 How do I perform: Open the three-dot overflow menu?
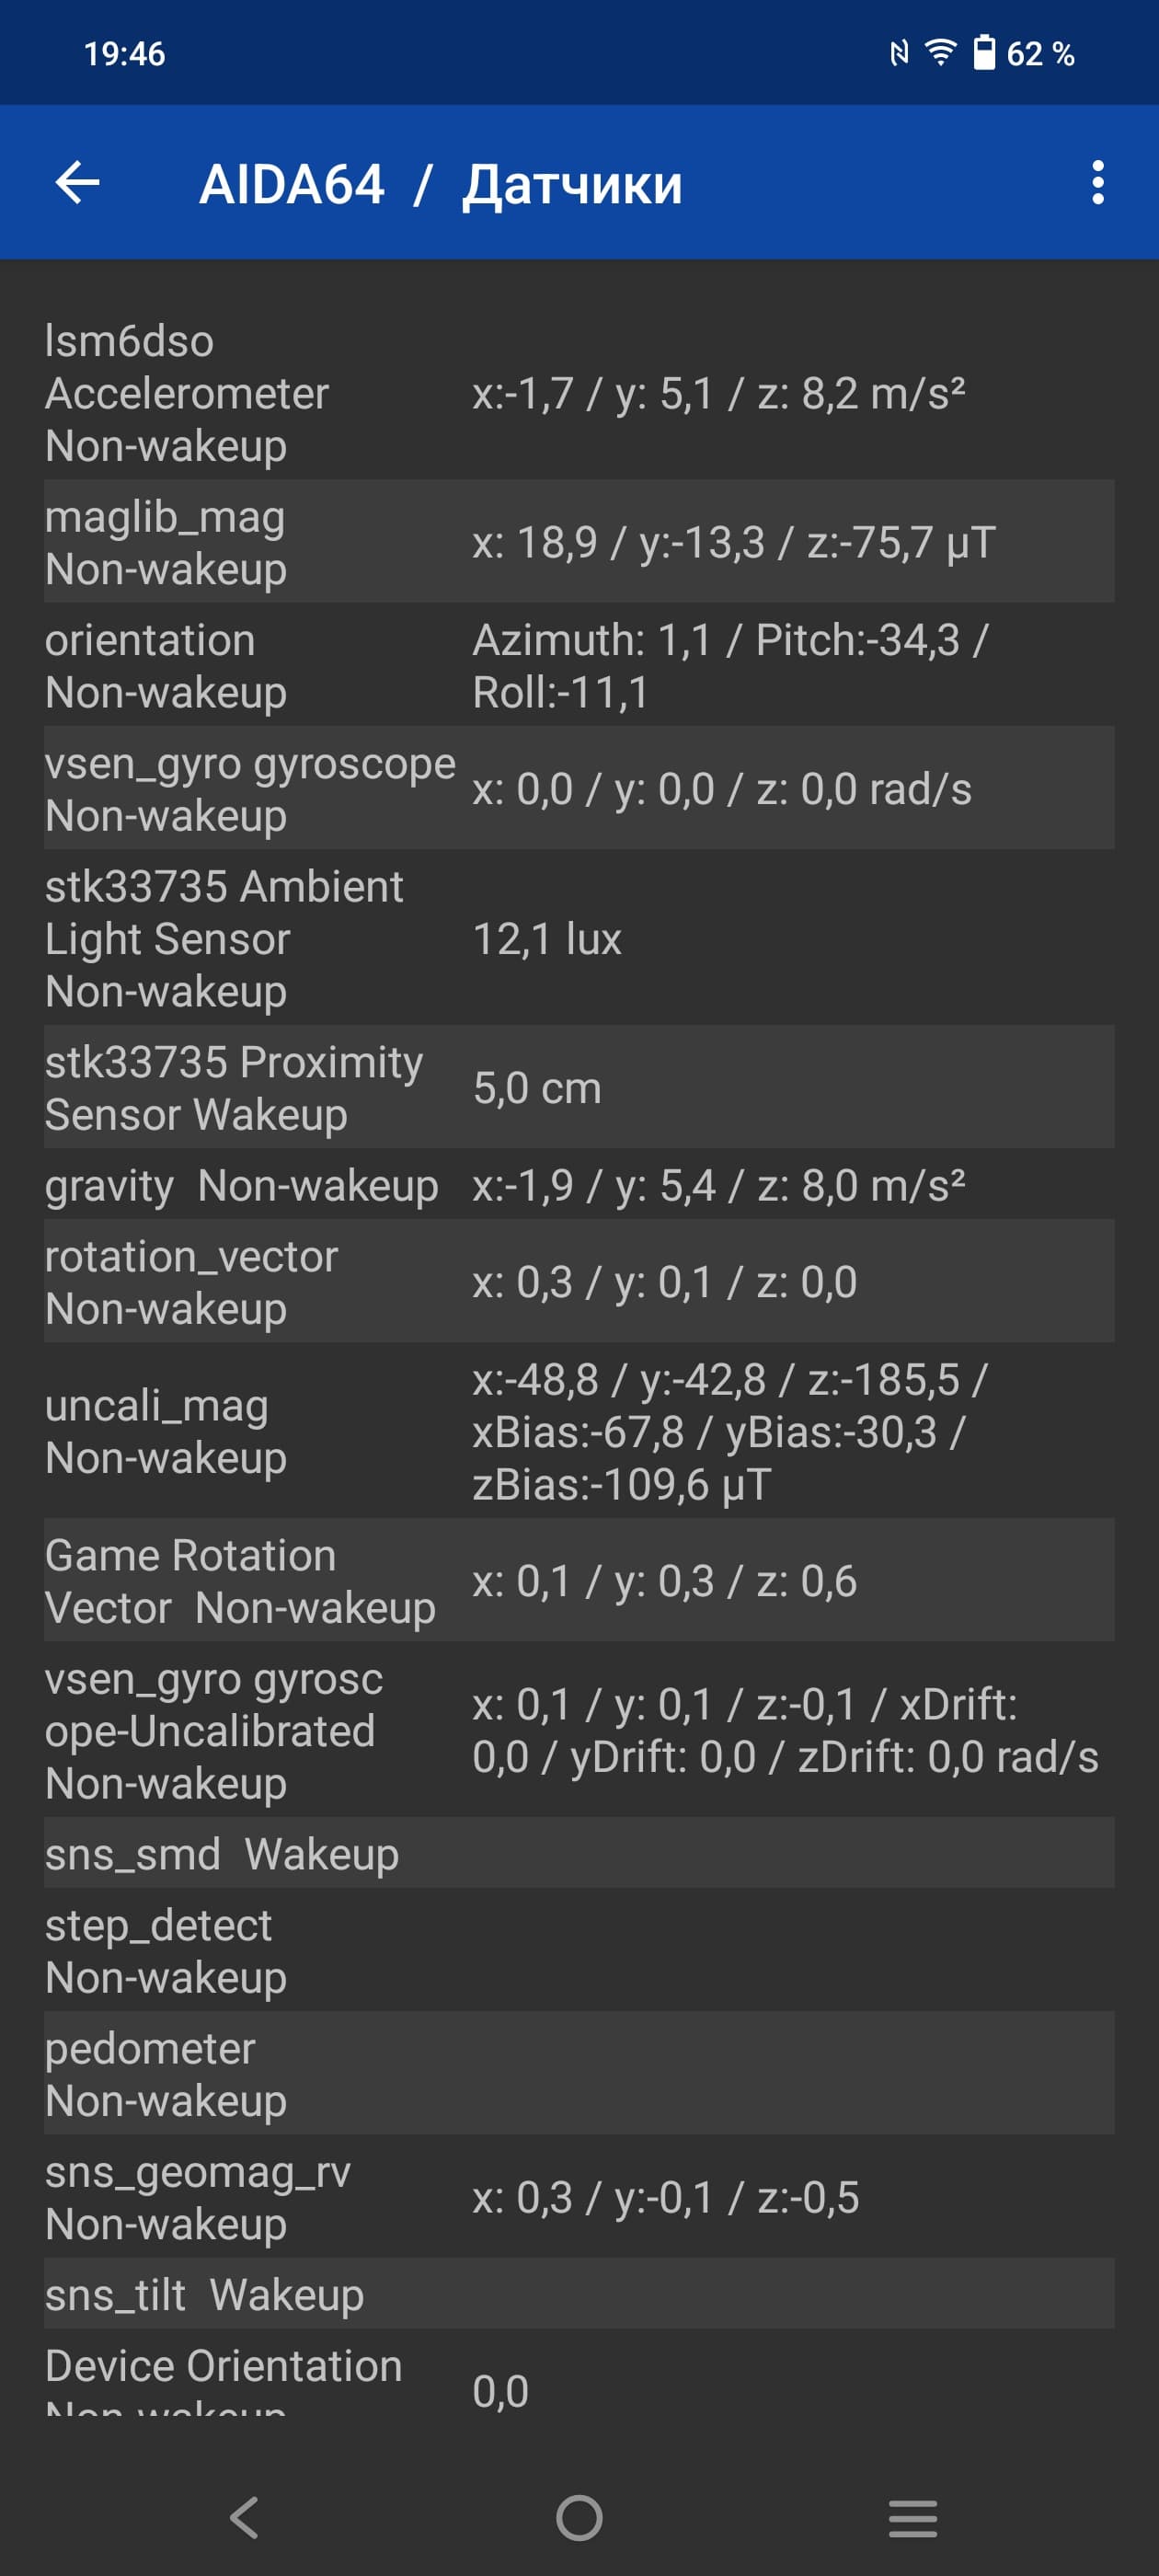point(1097,183)
